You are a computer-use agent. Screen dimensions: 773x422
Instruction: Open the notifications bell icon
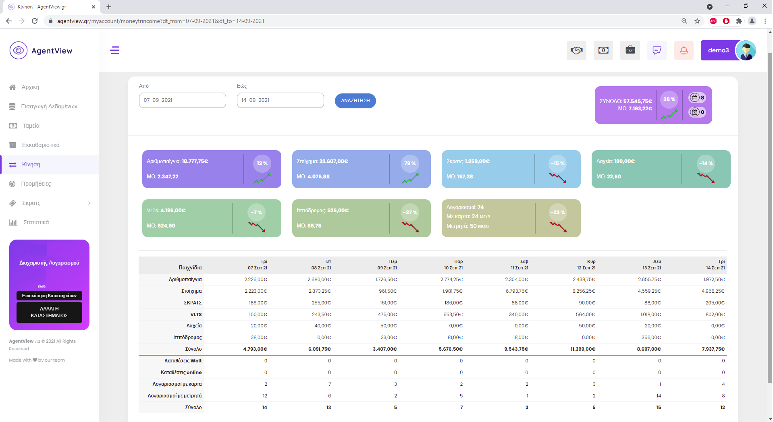pyautogui.click(x=684, y=50)
